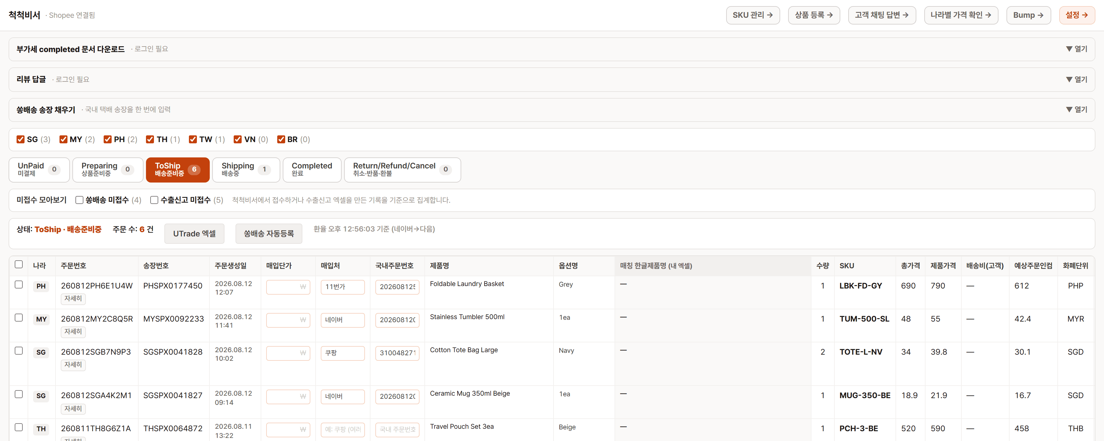Expand the 리뷰 답글 section

click(x=1076, y=79)
